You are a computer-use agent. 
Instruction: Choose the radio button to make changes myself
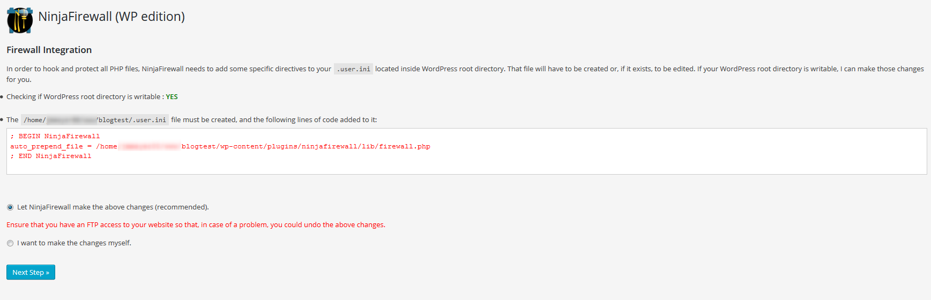pyautogui.click(x=10, y=243)
